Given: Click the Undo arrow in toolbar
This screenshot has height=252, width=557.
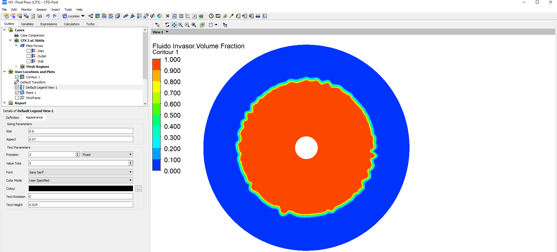Looking at the screenshot, I should [48, 16].
